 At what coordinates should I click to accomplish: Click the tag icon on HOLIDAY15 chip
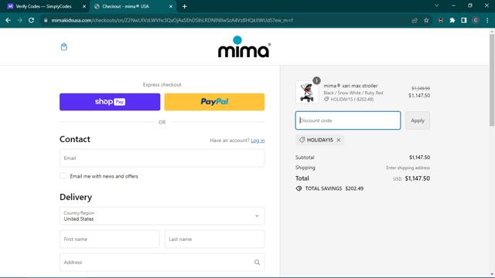[x=302, y=140]
